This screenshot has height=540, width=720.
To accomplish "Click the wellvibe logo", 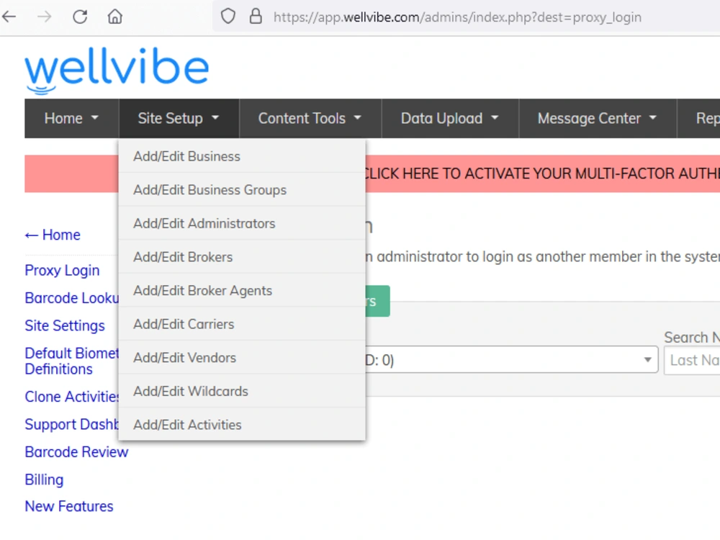I will 117,70.
